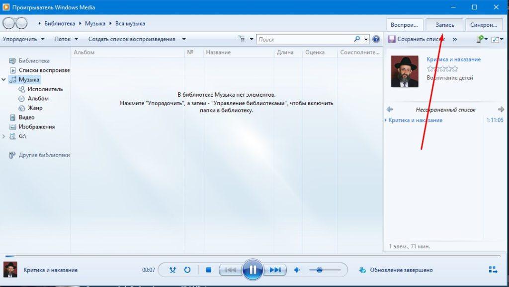Sort by the Название column header
509x287 pixels.
[x=238, y=52]
